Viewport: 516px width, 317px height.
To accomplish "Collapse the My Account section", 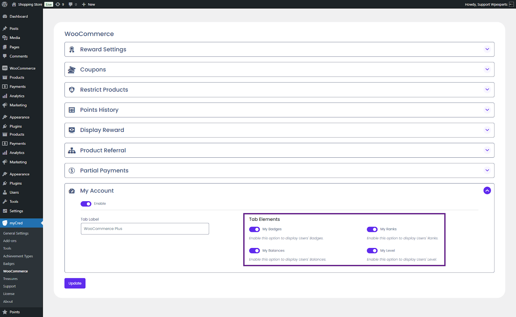I will [487, 191].
